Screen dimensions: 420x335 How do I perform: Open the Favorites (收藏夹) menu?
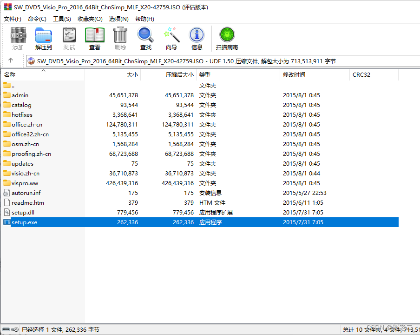[x=90, y=19]
